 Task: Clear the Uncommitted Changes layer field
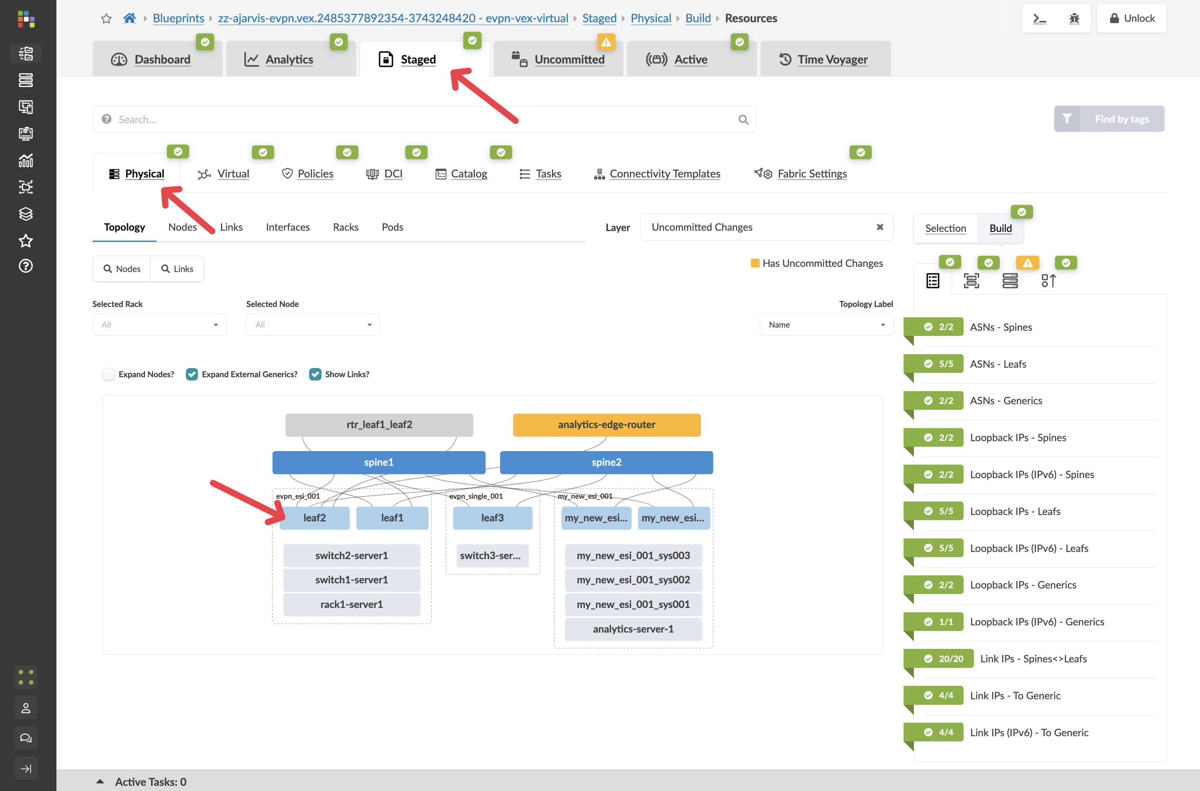pyautogui.click(x=880, y=227)
